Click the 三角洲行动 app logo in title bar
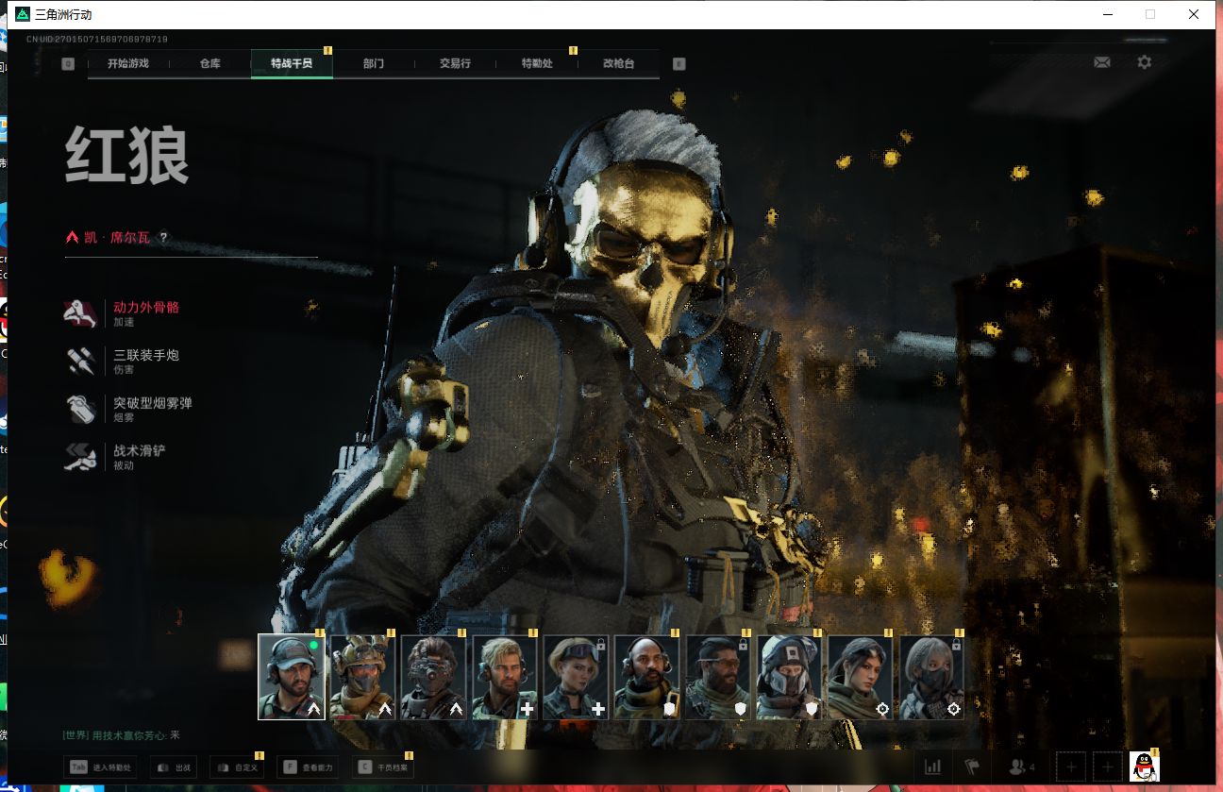The width and height of the screenshot is (1223, 792). tap(23, 14)
